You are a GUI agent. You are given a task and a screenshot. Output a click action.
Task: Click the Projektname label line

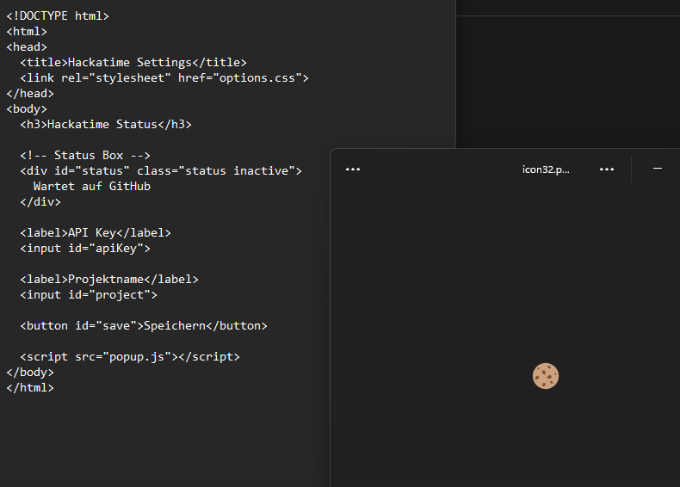point(109,280)
